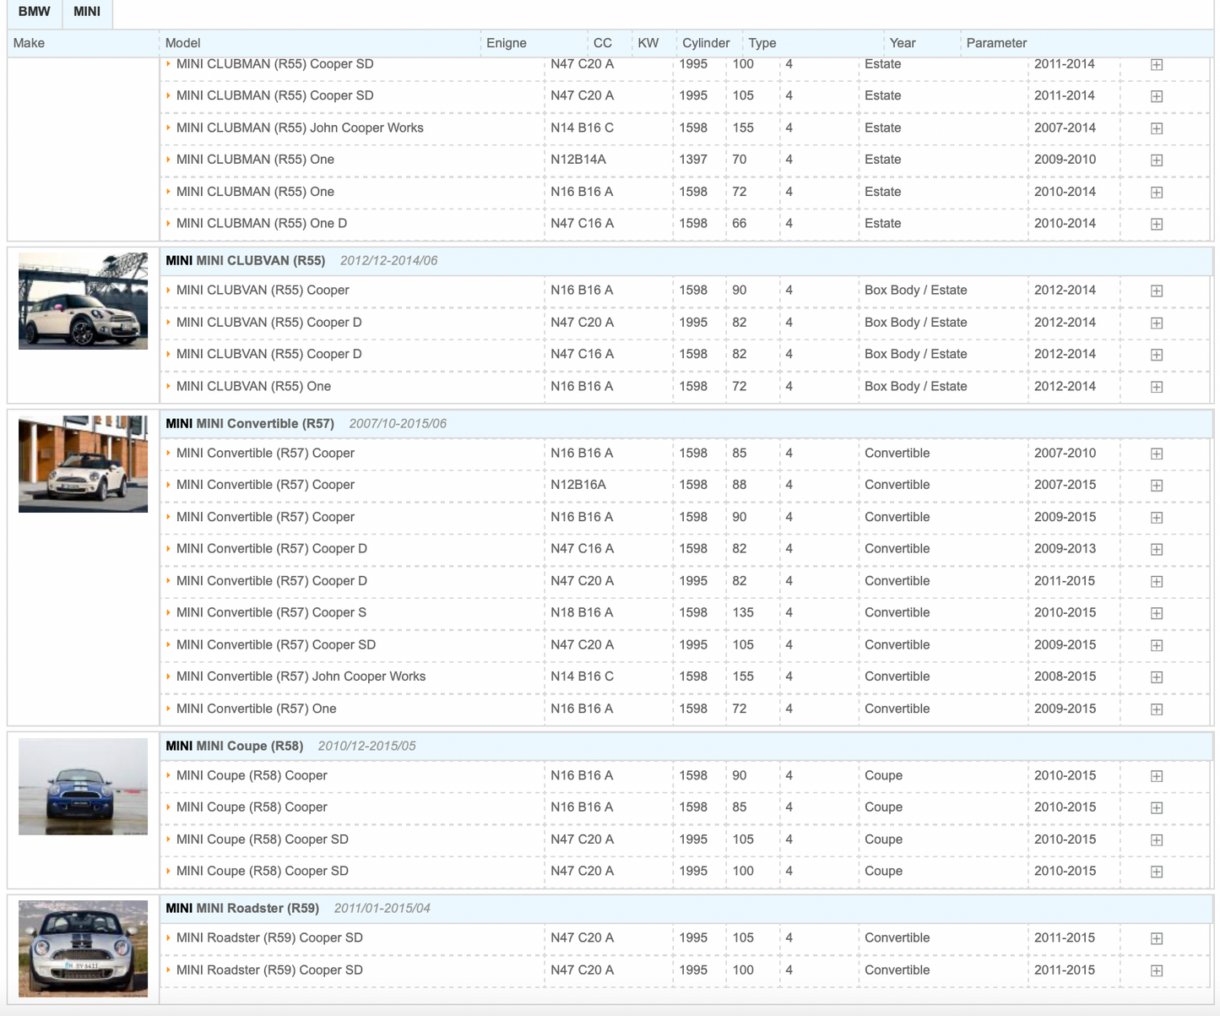This screenshot has height=1016, width=1220.
Task: Open the MINI Roadster (R59) group heading
Action: tap(242, 909)
